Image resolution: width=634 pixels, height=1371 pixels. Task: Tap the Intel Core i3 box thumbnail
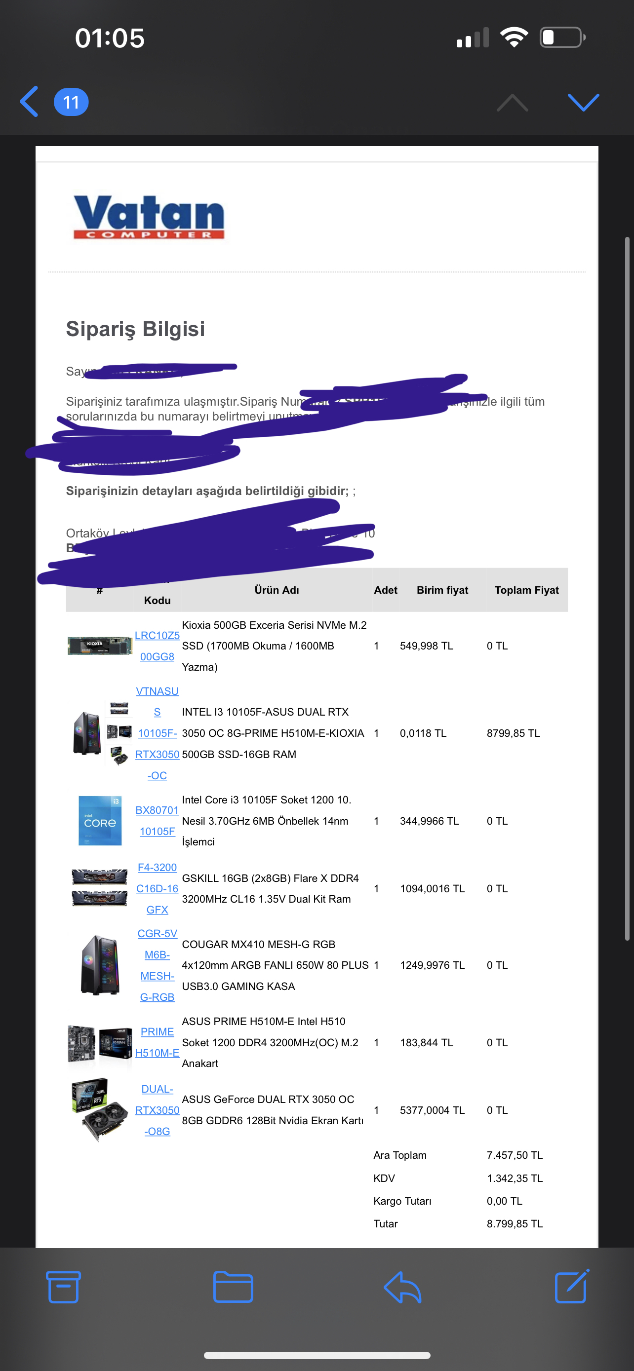100,820
